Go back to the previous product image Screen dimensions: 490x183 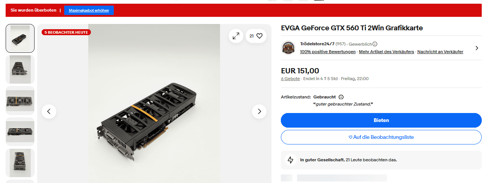49,111
